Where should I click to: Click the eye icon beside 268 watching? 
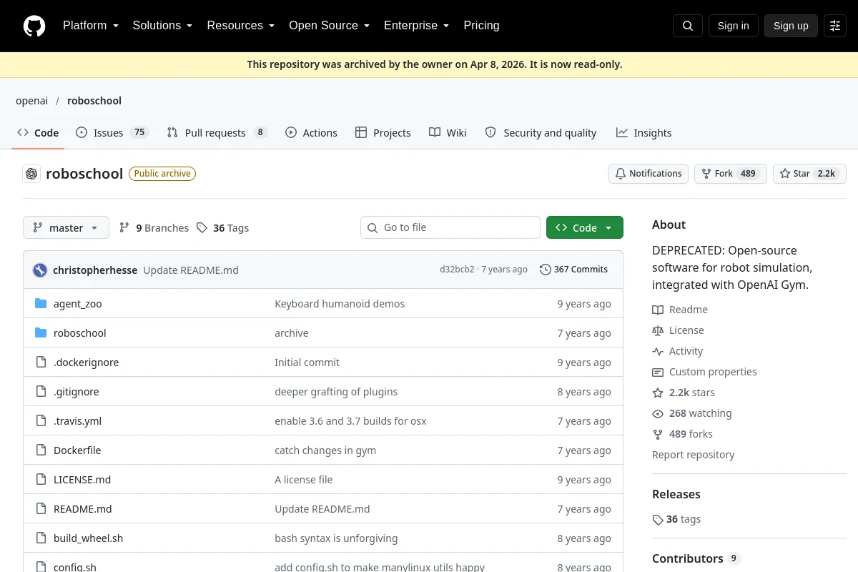(x=658, y=413)
